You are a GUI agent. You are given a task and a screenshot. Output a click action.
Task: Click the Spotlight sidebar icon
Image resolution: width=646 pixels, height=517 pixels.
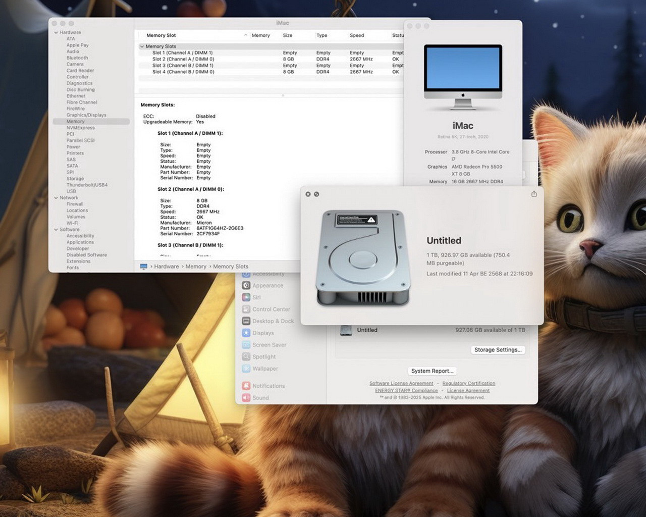(246, 356)
